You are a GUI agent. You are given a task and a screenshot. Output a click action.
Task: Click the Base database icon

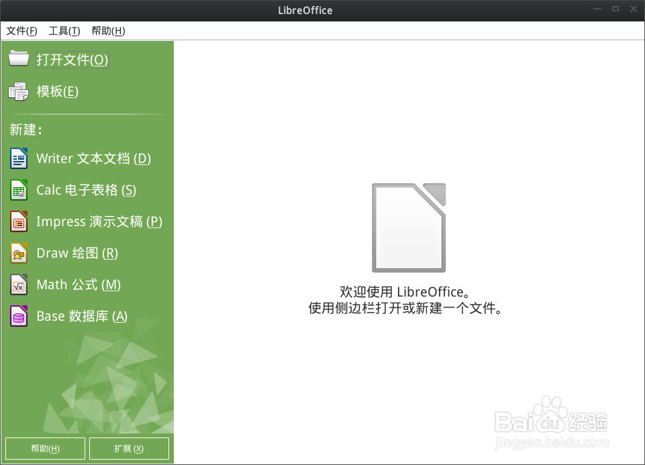pyautogui.click(x=19, y=316)
